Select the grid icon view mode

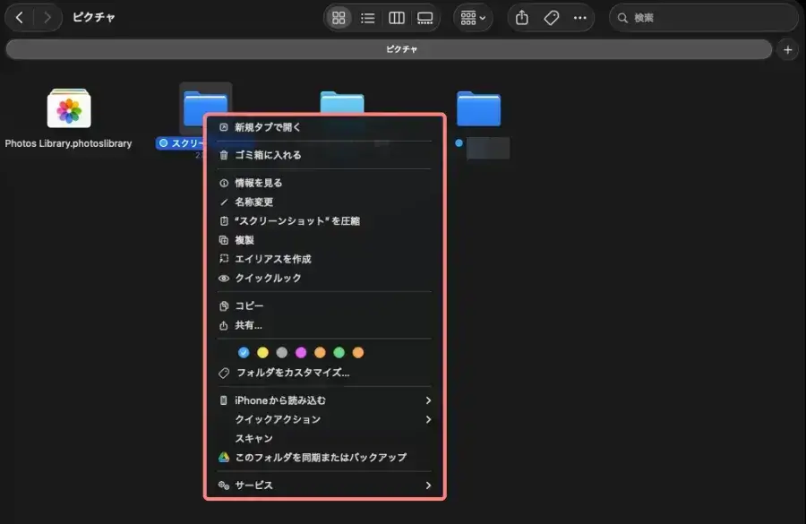point(339,17)
